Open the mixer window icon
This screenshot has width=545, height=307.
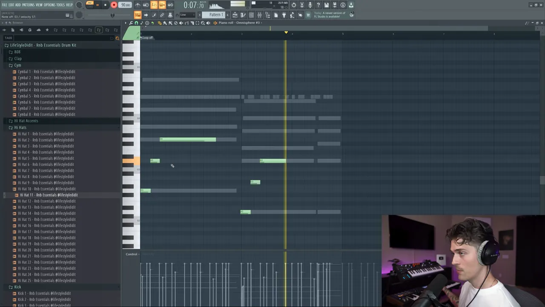259,15
